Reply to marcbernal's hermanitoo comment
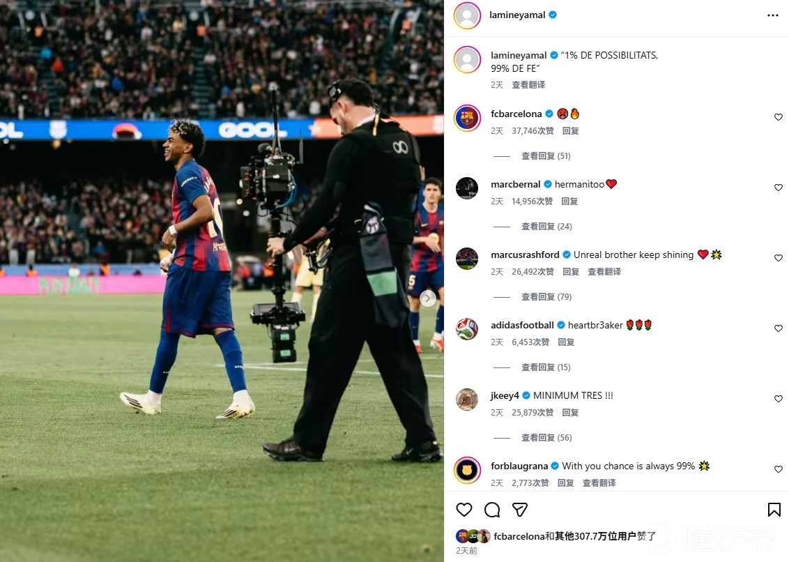The width and height of the screenshot is (789, 562). click(x=569, y=202)
